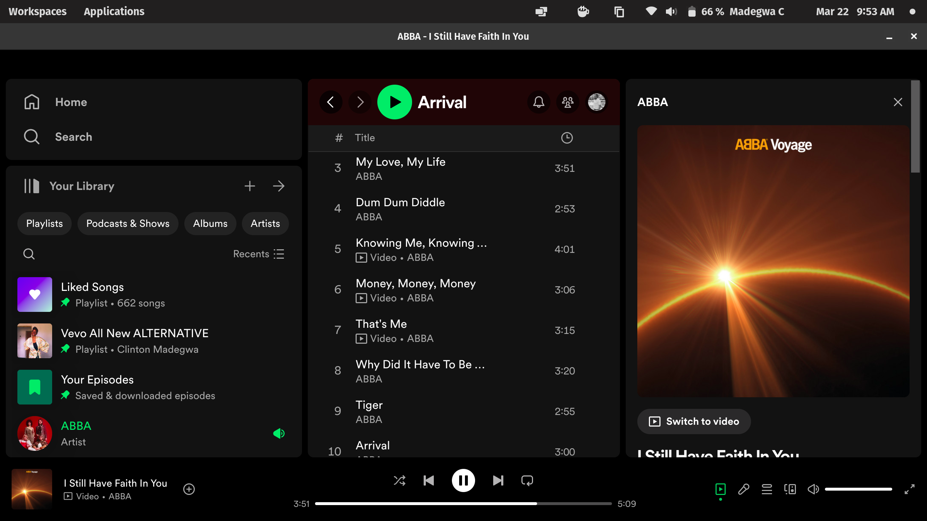
Task: Click ABBA artist link in player bar
Action: pyautogui.click(x=120, y=496)
